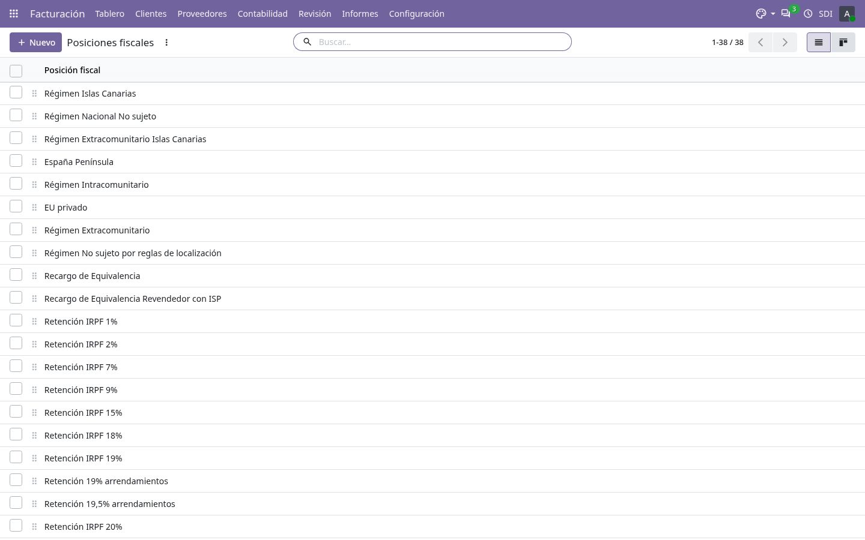Grab drag handle of España Península row
Viewport: 865px width, 540px height.
pos(34,162)
